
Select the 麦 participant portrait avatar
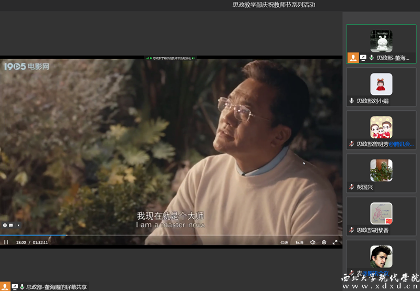(382, 256)
